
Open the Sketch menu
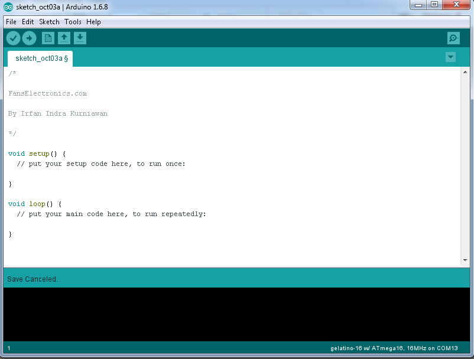tap(50, 22)
